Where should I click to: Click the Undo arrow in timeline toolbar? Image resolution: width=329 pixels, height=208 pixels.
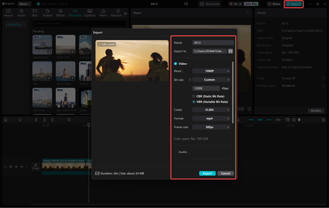point(20,120)
